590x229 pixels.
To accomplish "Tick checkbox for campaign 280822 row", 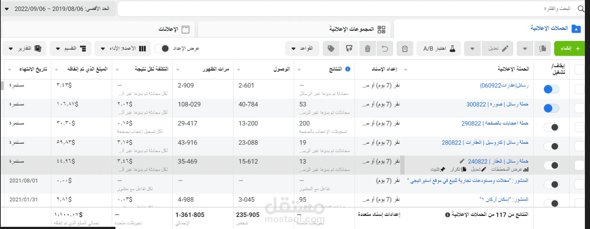I will click(580, 146).
